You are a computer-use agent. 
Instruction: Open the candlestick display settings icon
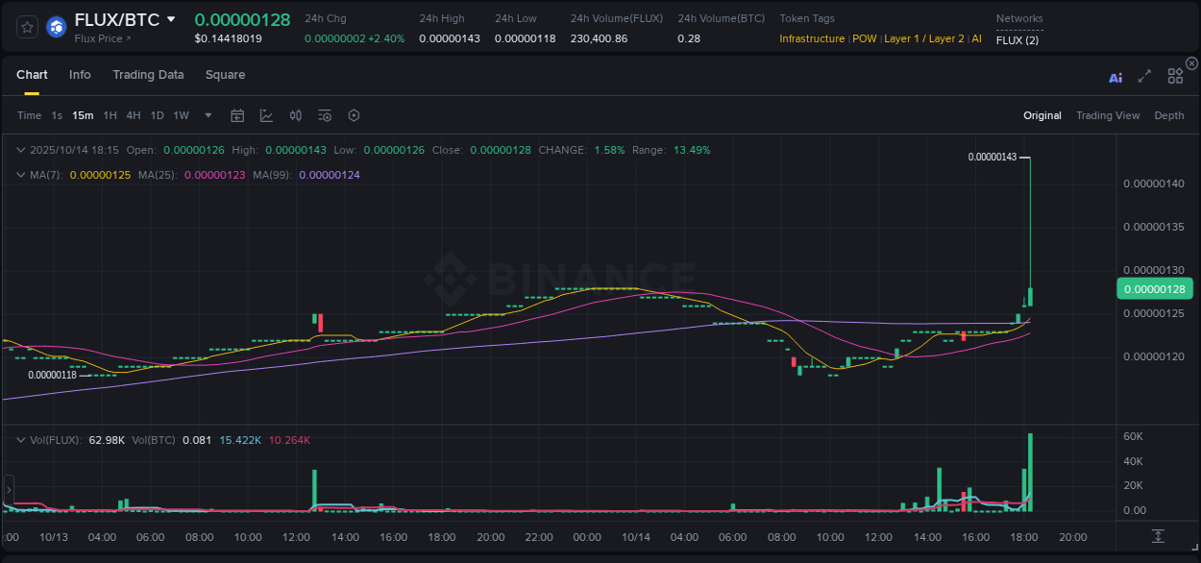295,115
